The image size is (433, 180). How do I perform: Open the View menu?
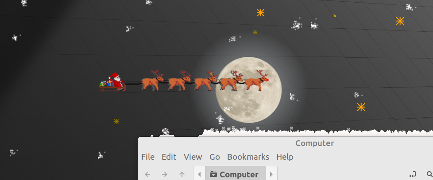point(193,157)
